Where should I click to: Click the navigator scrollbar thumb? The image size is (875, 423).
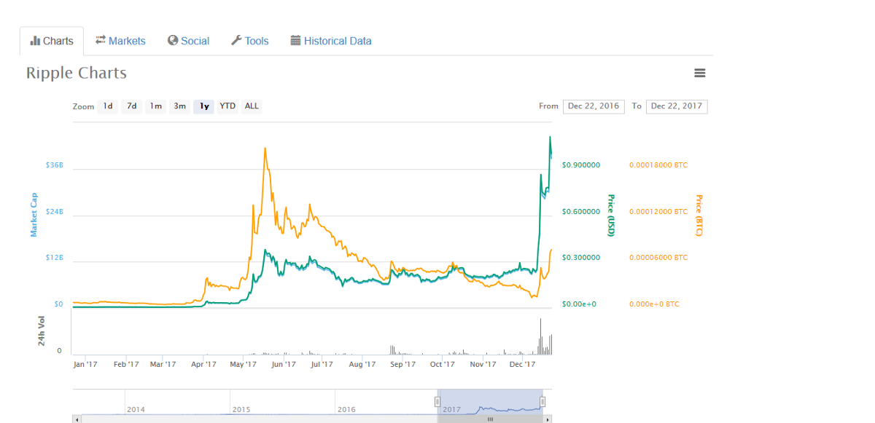click(x=490, y=419)
